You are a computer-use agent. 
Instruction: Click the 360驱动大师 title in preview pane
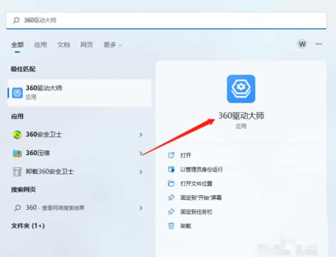click(241, 116)
